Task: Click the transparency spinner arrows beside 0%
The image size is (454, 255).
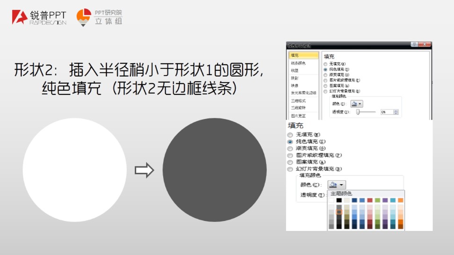Action: coord(396,112)
